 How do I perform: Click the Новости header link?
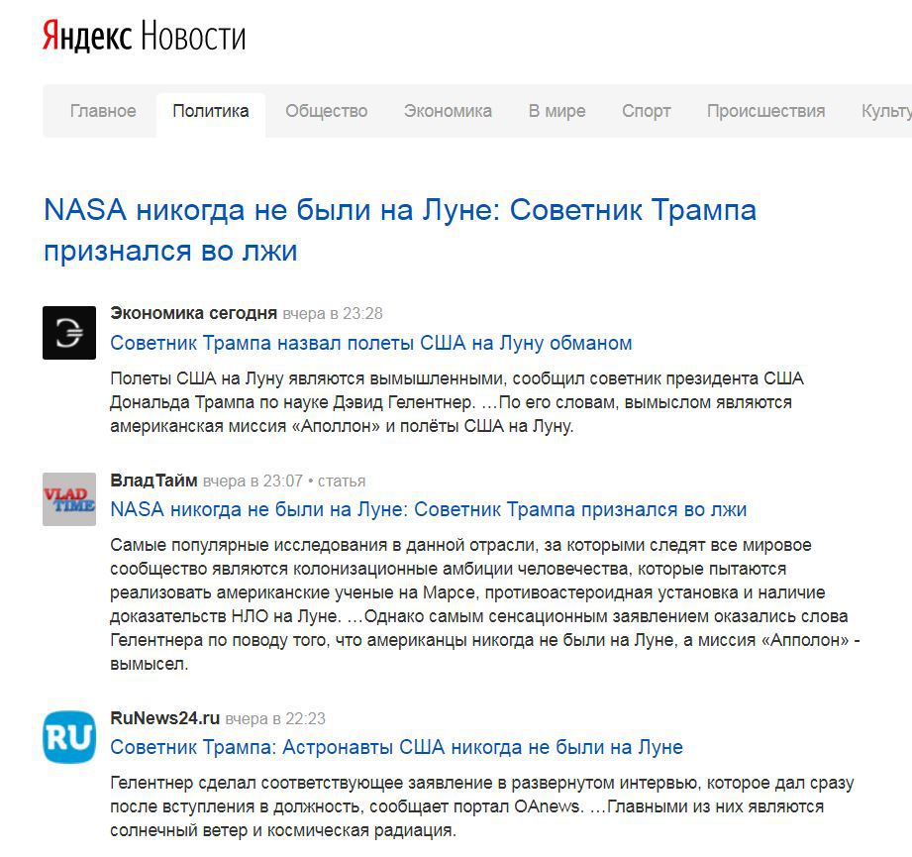(193, 38)
